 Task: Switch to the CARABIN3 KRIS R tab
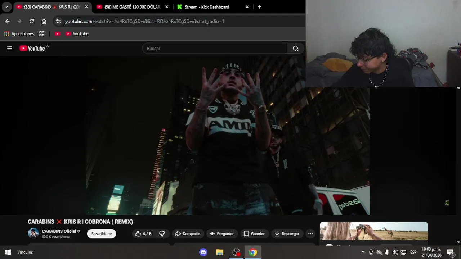[52, 7]
